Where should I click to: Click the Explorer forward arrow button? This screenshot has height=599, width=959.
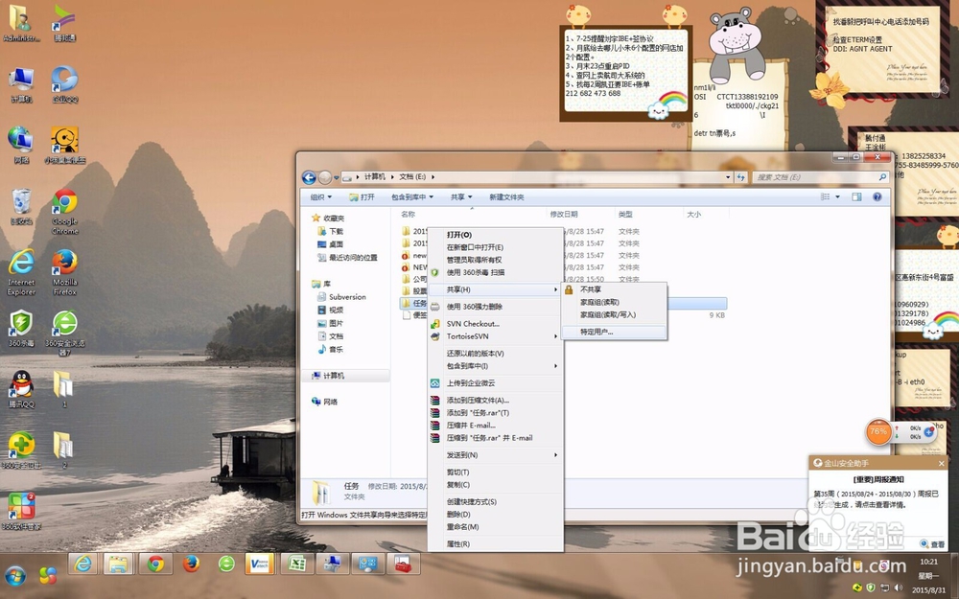click(x=325, y=177)
